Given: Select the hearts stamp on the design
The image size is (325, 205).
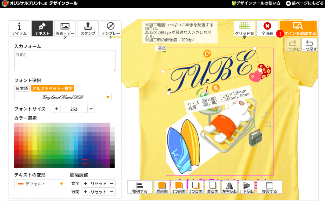Looking at the screenshot, I should click(x=261, y=73).
